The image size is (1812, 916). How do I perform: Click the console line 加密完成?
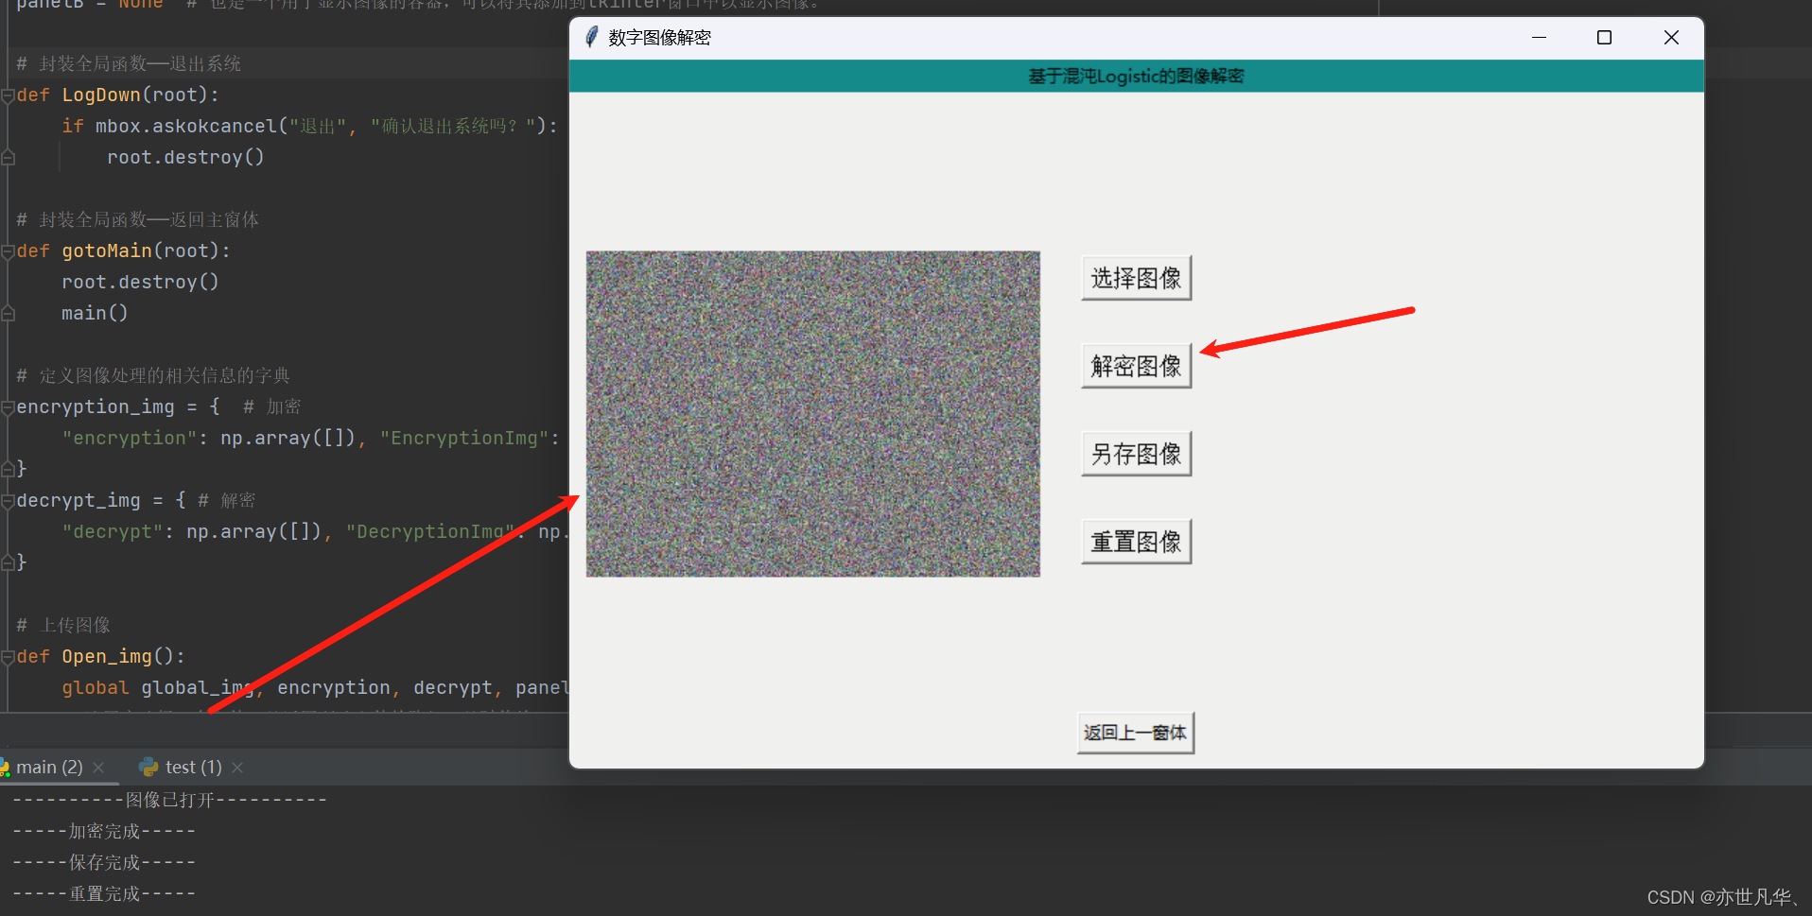104,831
